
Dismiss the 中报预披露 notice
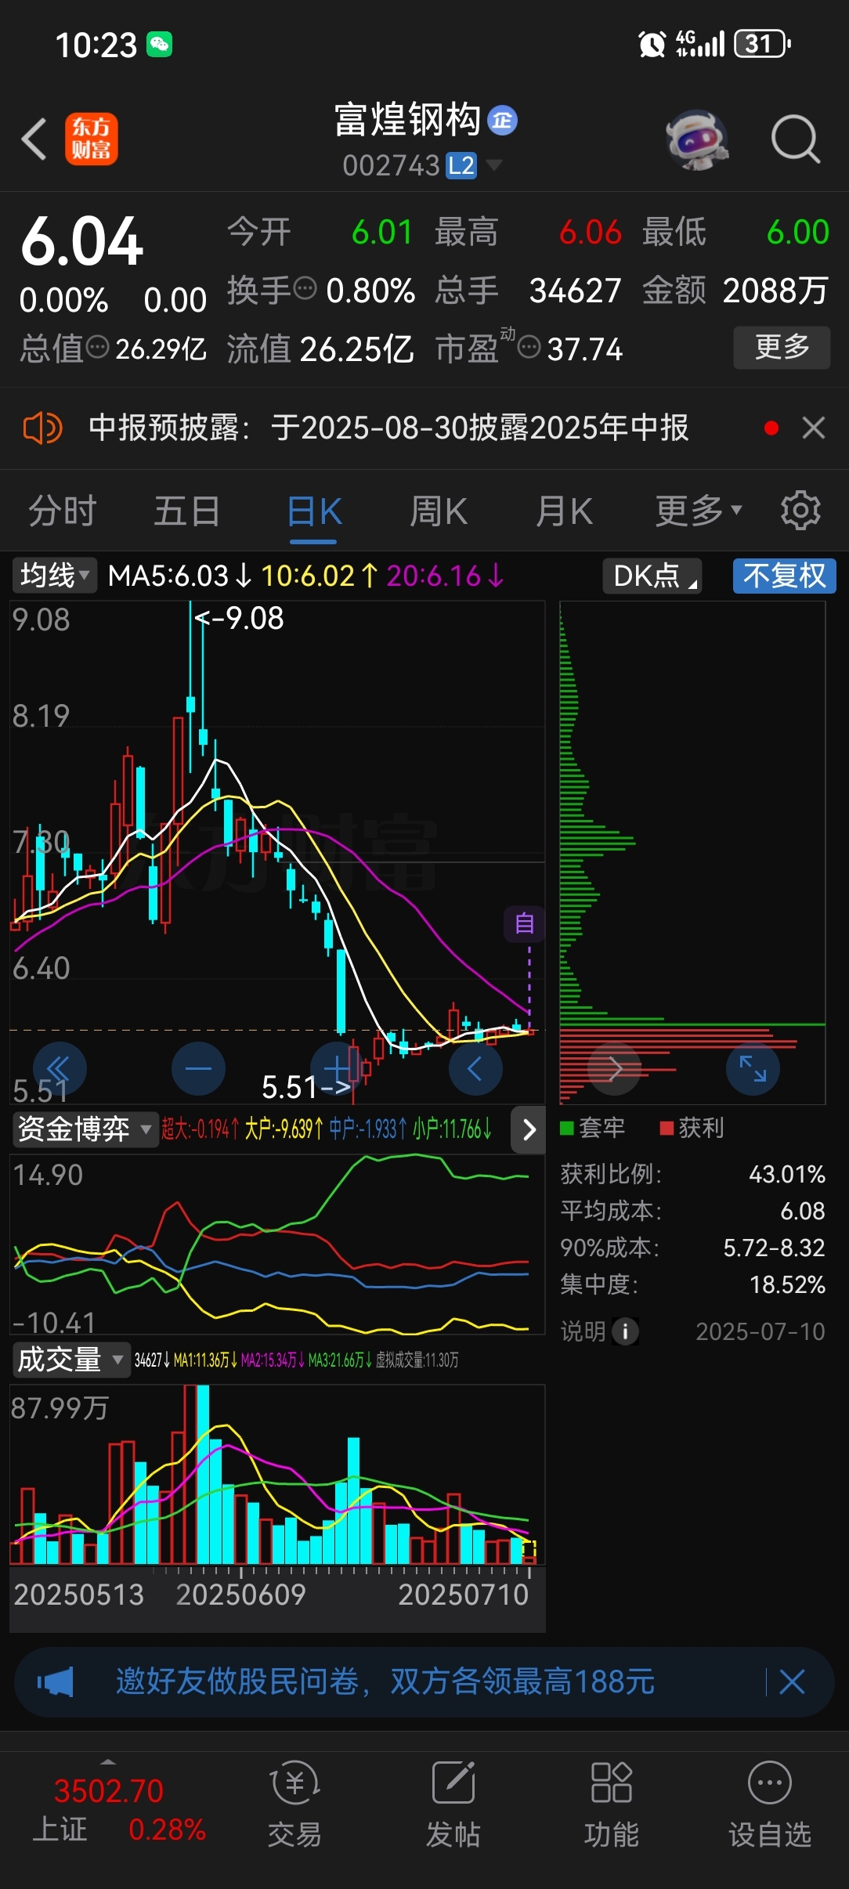tap(814, 428)
